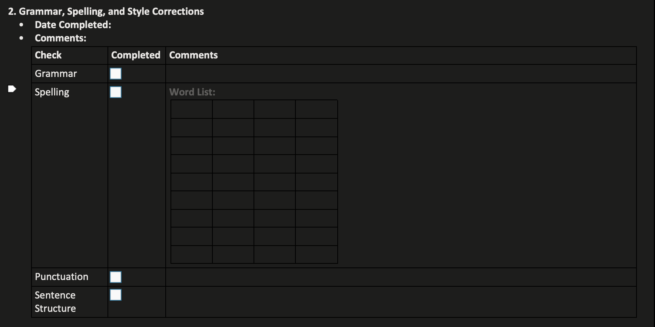Place cursor after Date Completed label
Image resolution: width=655 pixels, height=327 pixels.
pyautogui.click(x=113, y=25)
